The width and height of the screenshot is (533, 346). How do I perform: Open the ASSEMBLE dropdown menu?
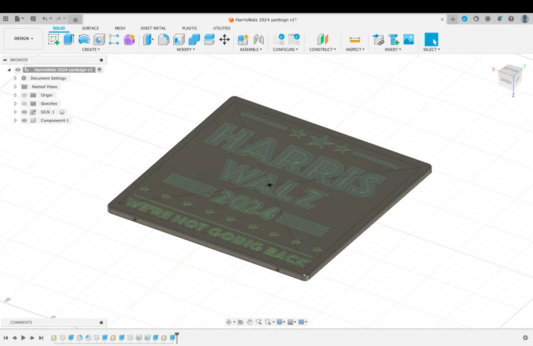(251, 50)
